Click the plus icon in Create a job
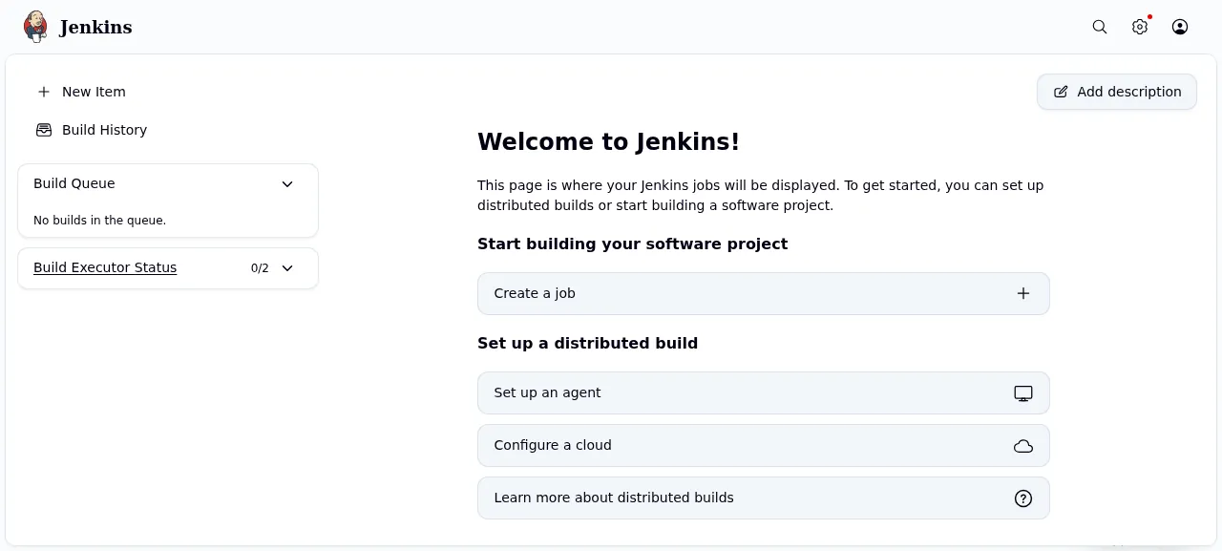Viewport: 1222px width, 551px height. click(x=1023, y=293)
